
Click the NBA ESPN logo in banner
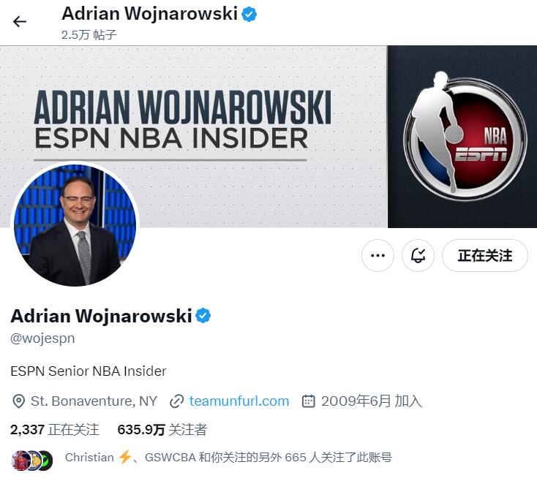click(x=465, y=136)
